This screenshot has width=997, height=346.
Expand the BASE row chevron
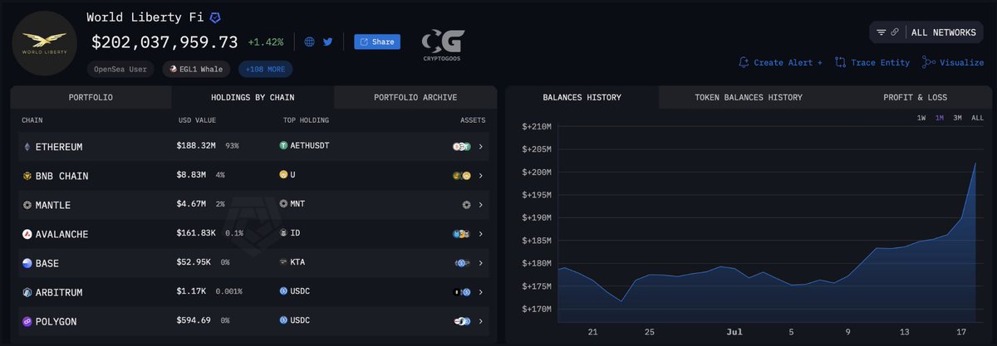coord(481,263)
